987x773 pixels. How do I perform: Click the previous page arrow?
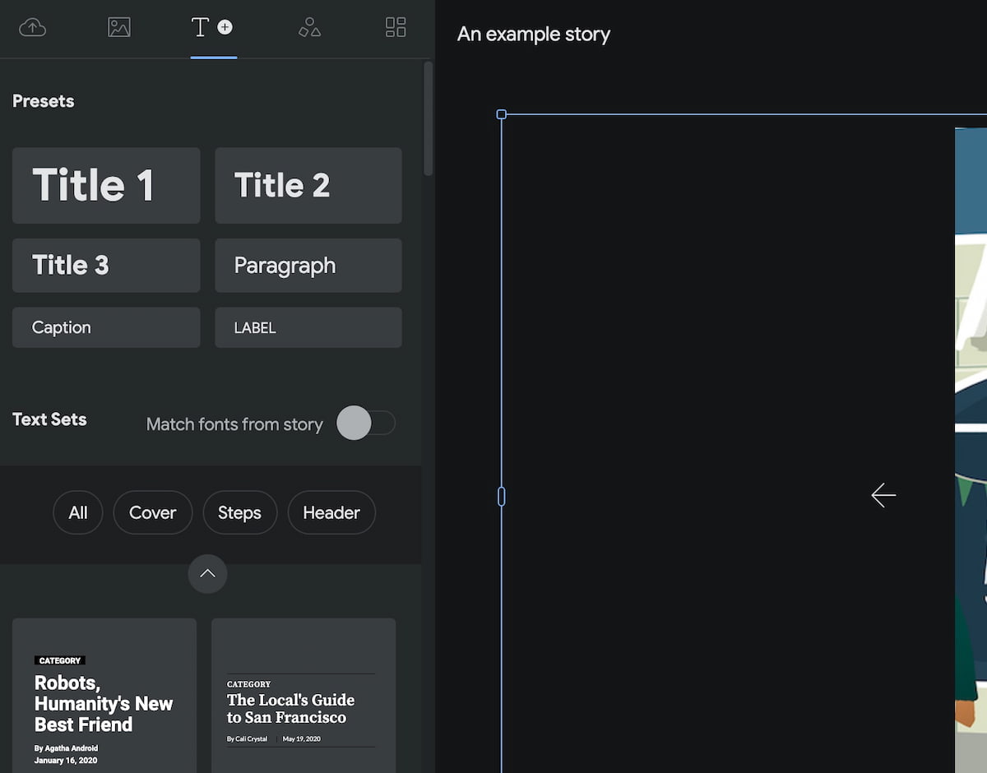click(883, 495)
